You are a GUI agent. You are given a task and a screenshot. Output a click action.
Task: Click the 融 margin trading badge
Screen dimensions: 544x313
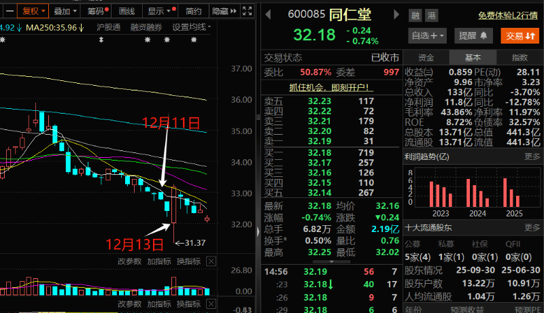414,16
